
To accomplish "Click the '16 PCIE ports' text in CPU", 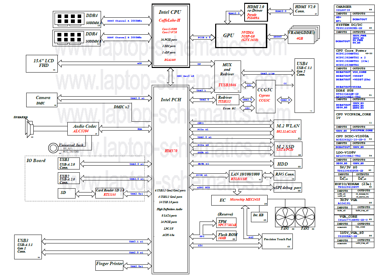I will (169, 40).
